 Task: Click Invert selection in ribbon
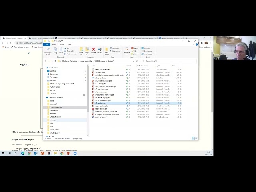[x=149, y=54]
